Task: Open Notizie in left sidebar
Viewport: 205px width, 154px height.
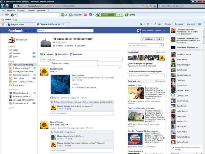Action: (15, 50)
